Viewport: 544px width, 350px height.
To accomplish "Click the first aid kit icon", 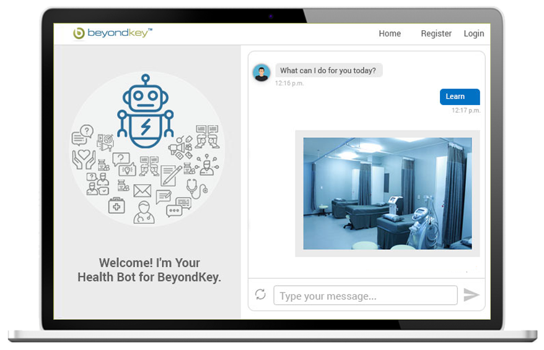I will (116, 206).
